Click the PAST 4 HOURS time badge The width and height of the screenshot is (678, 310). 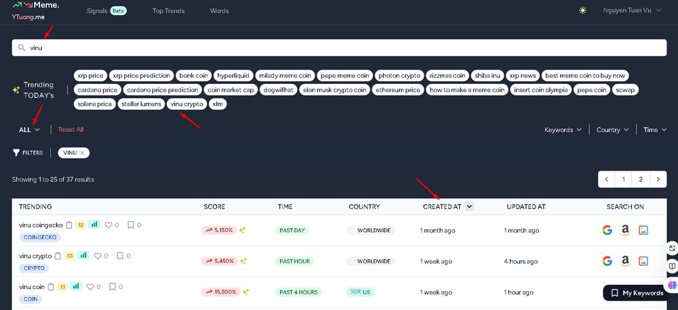(298, 292)
